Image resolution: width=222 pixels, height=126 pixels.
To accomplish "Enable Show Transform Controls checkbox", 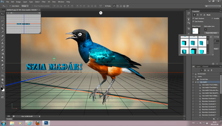I will [32, 6].
